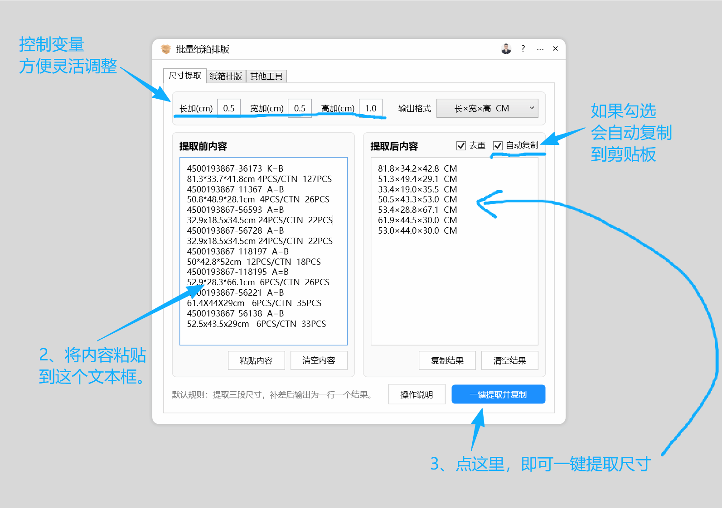Disable the 自动复制 checkbox
This screenshot has width=722, height=508.
point(498,145)
